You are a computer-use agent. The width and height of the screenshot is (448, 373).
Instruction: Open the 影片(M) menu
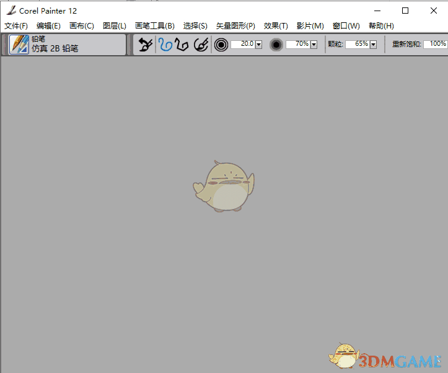point(310,26)
